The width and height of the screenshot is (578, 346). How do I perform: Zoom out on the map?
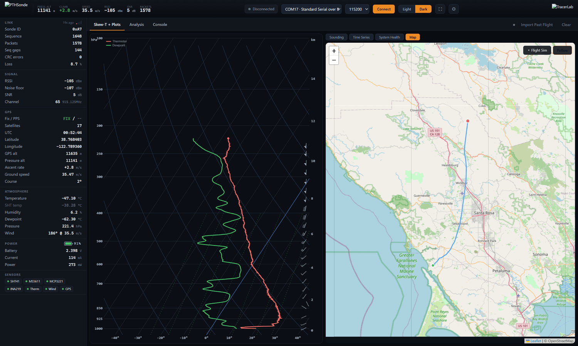pyautogui.click(x=334, y=60)
